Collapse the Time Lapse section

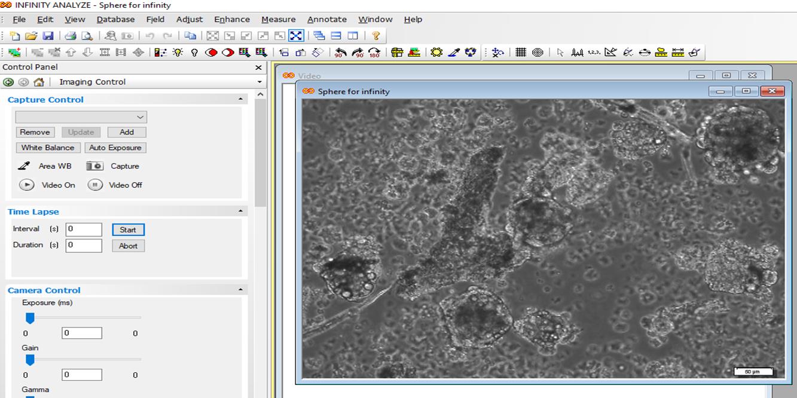click(x=241, y=211)
